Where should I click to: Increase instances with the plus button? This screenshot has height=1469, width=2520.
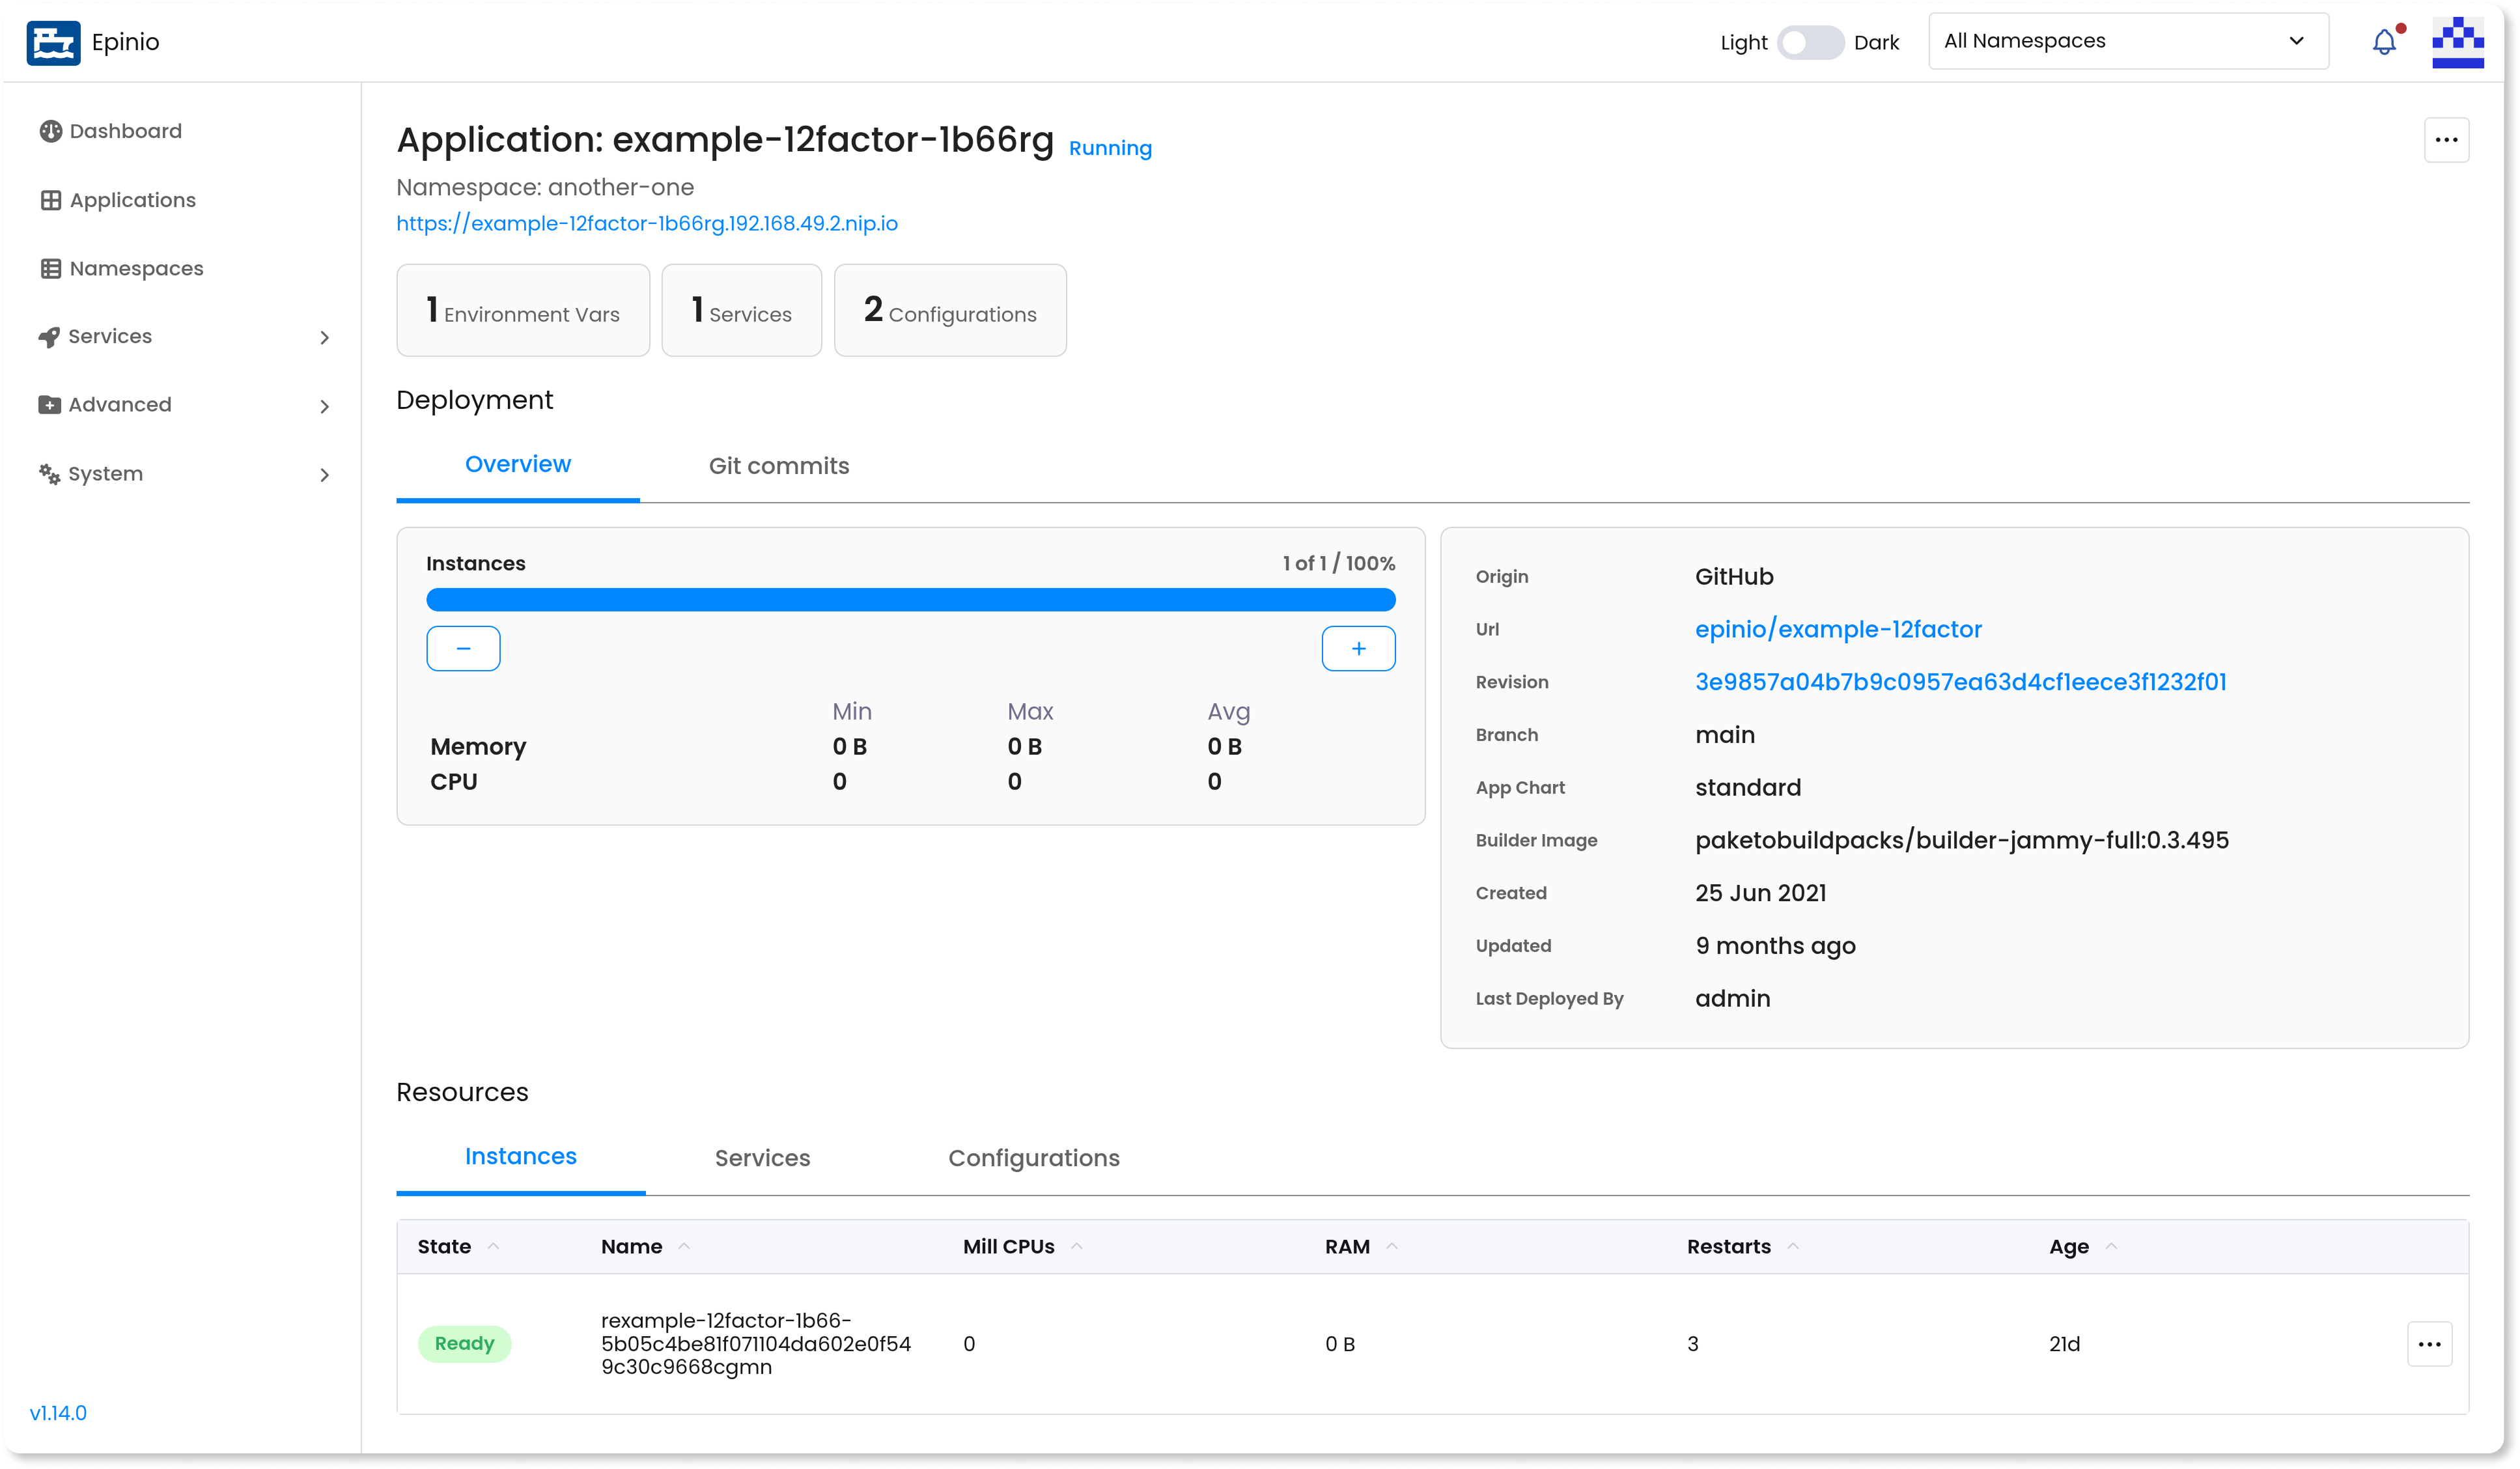[1359, 649]
